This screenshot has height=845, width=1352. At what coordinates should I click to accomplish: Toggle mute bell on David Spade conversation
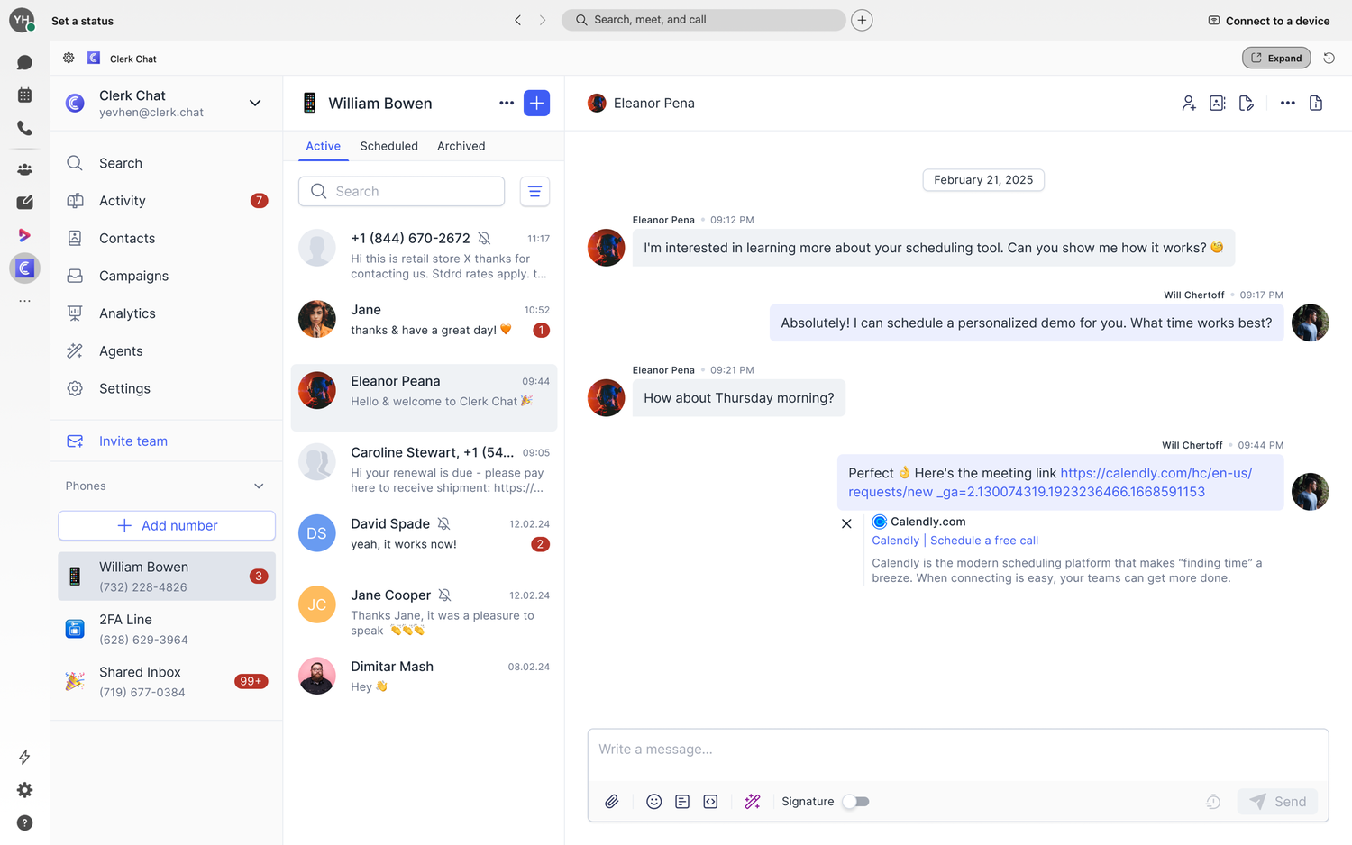pos(443,524)
